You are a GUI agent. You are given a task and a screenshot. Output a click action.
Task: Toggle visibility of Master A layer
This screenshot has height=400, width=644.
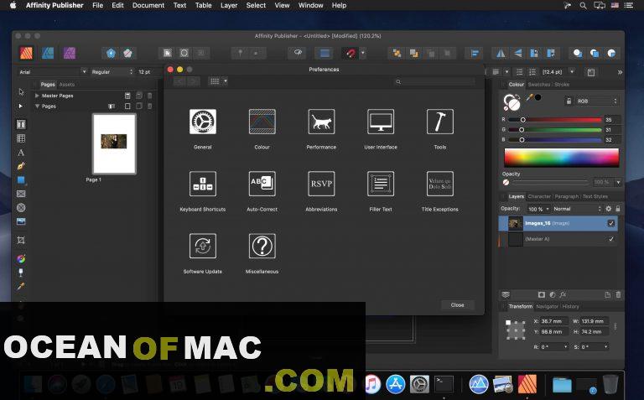[611, 239]
